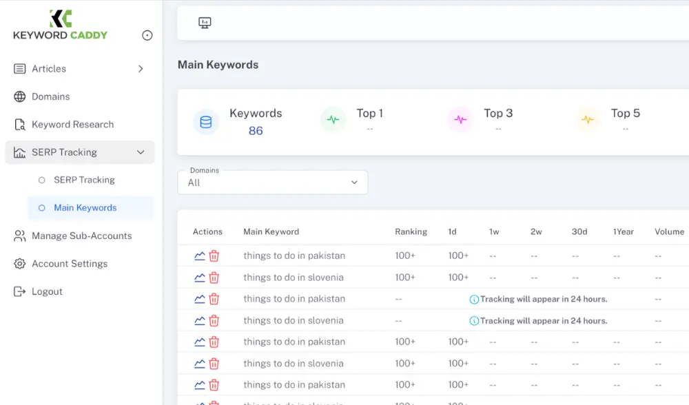689x405 pixels.
Task: Delete first things to do in slovenia row
Action: coord(214,278)
